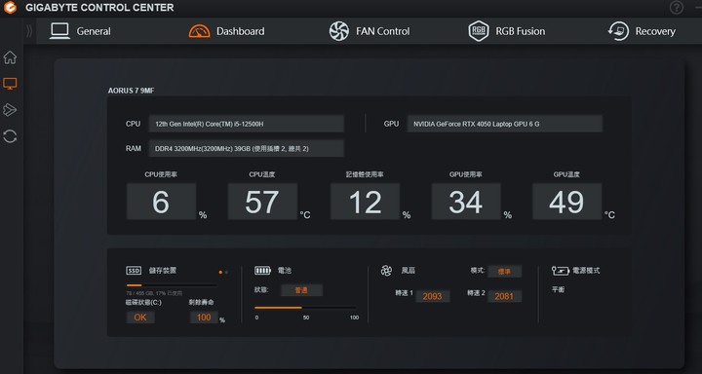Expand the sidebar with the chevron handle
Screen dimensions: 702x374
coord(29,31)
